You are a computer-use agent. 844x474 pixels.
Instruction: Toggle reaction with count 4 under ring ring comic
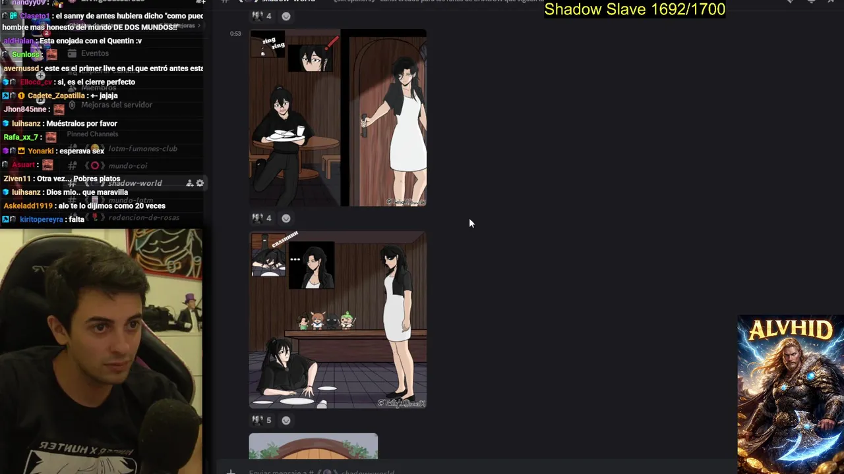click(262, 218)
